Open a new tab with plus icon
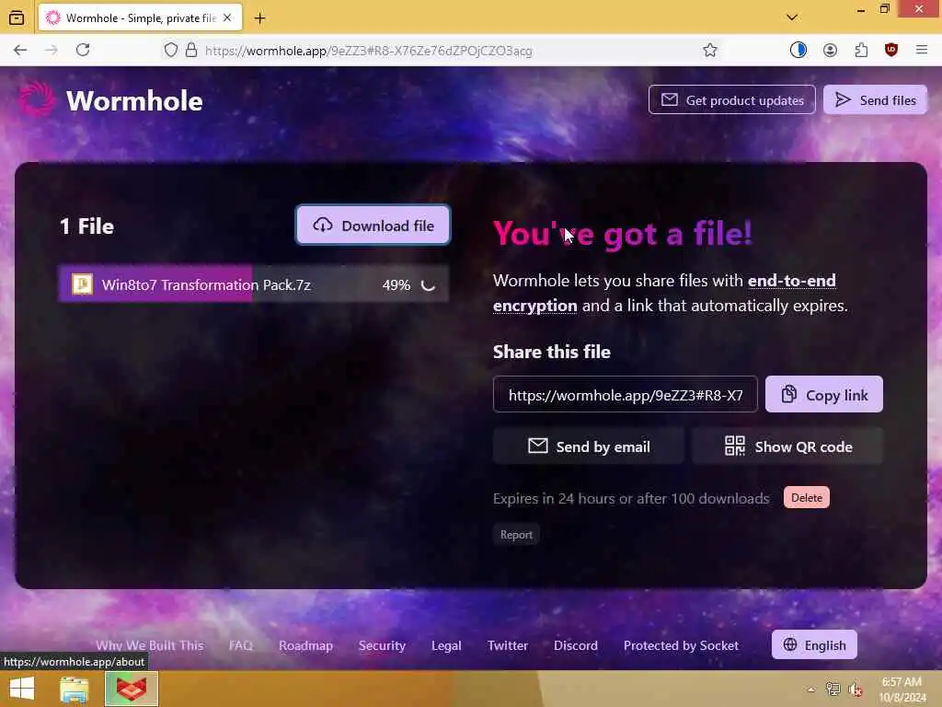The height and width of the screenshot is (707, 942). click(259, 18)
